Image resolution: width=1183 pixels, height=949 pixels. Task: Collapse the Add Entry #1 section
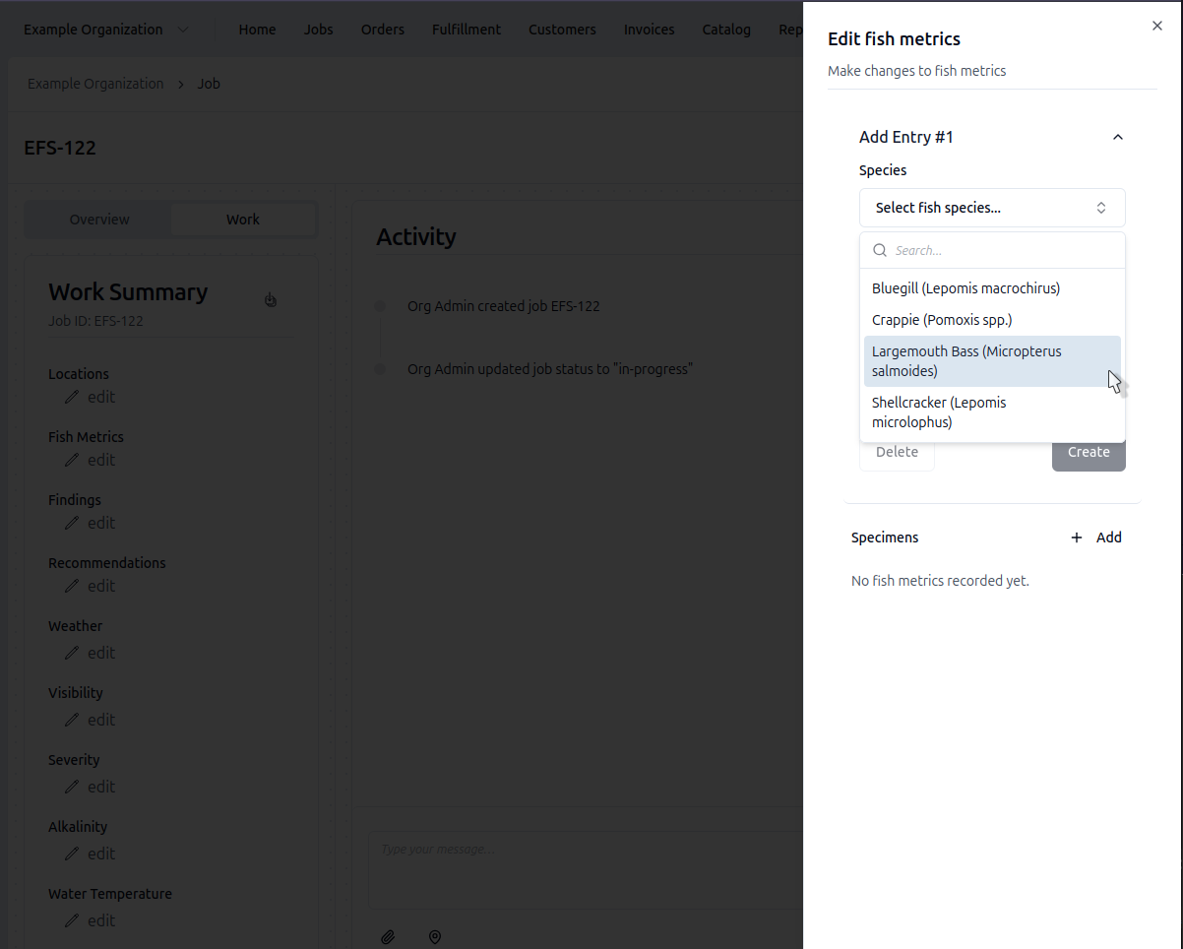point(1117,138)
